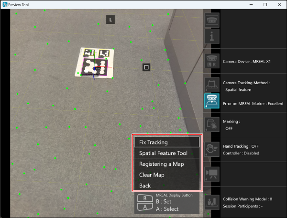Click the L eye indicator box

(110, 20)
